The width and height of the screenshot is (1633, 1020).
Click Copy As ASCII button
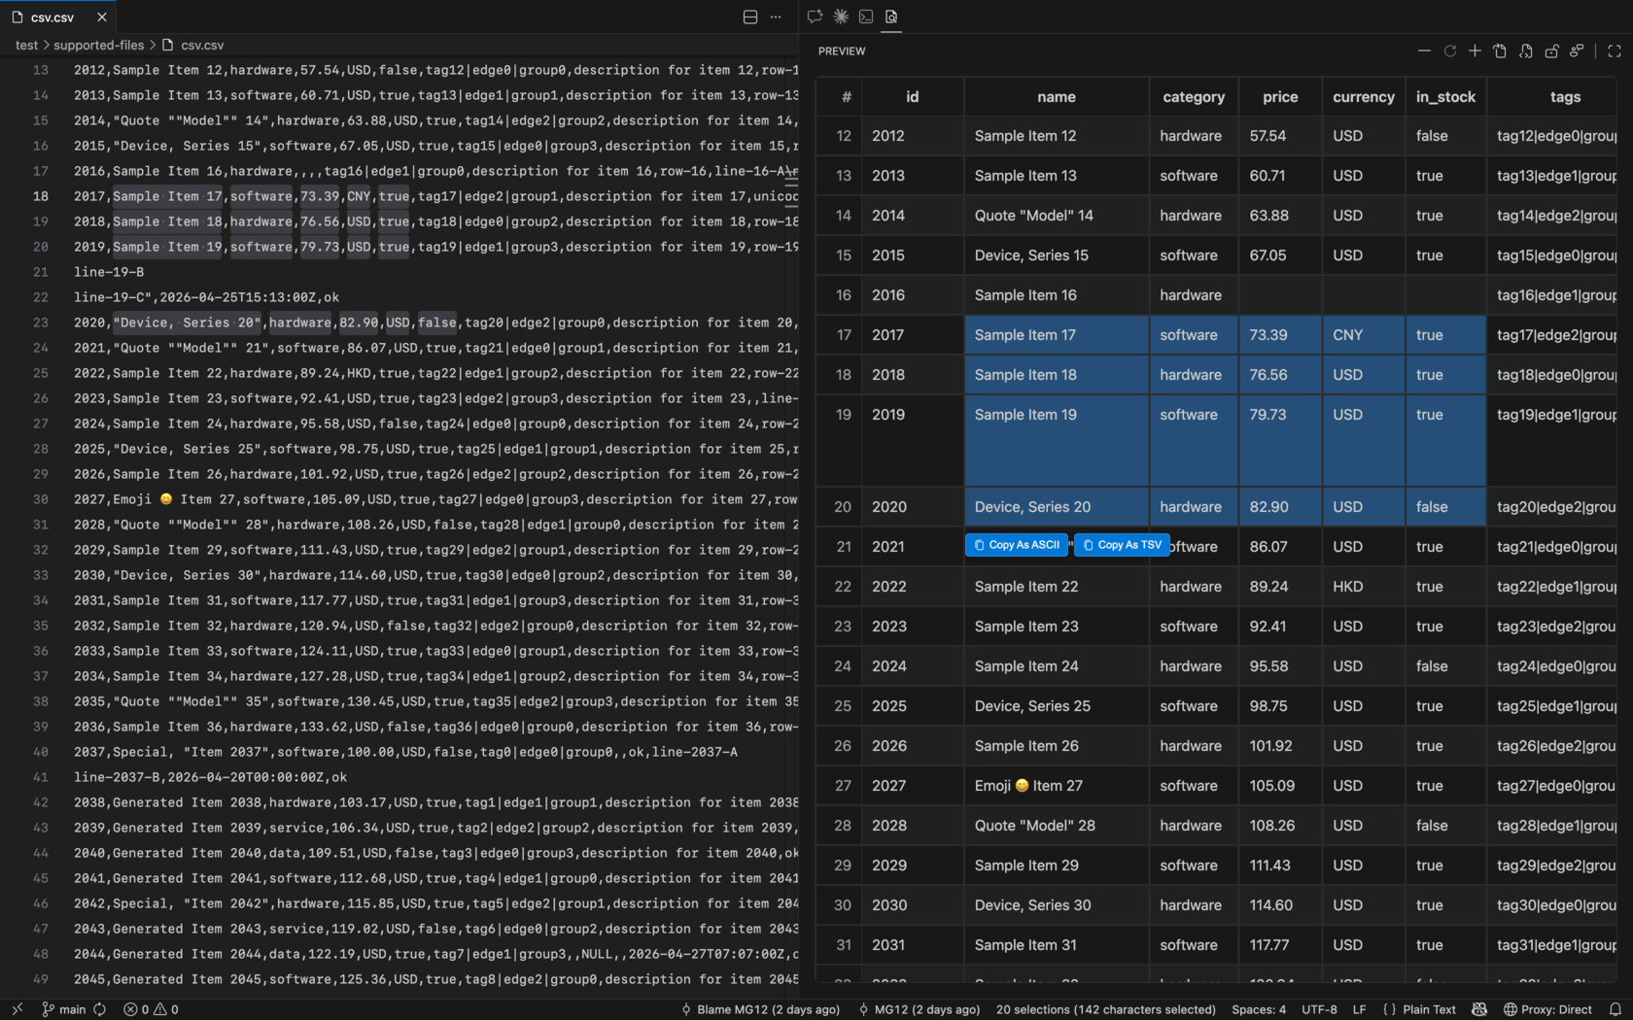tap(1017, 545)
